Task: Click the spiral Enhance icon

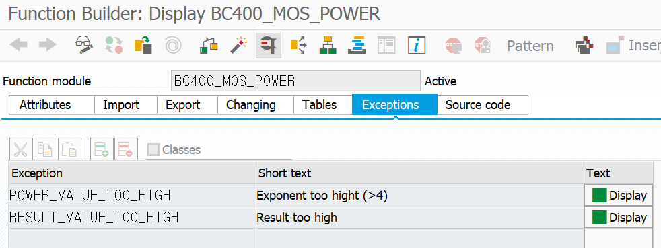Action: click(173, 45)
